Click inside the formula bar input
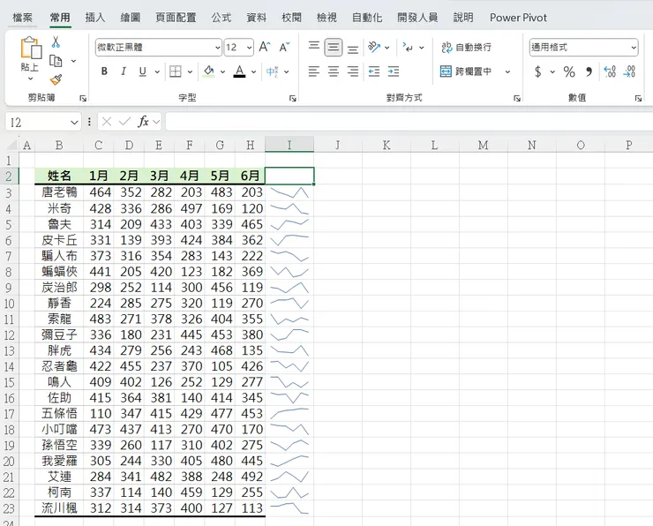Image resolution: width=653 pixels, height=526 pixels. 409,122
